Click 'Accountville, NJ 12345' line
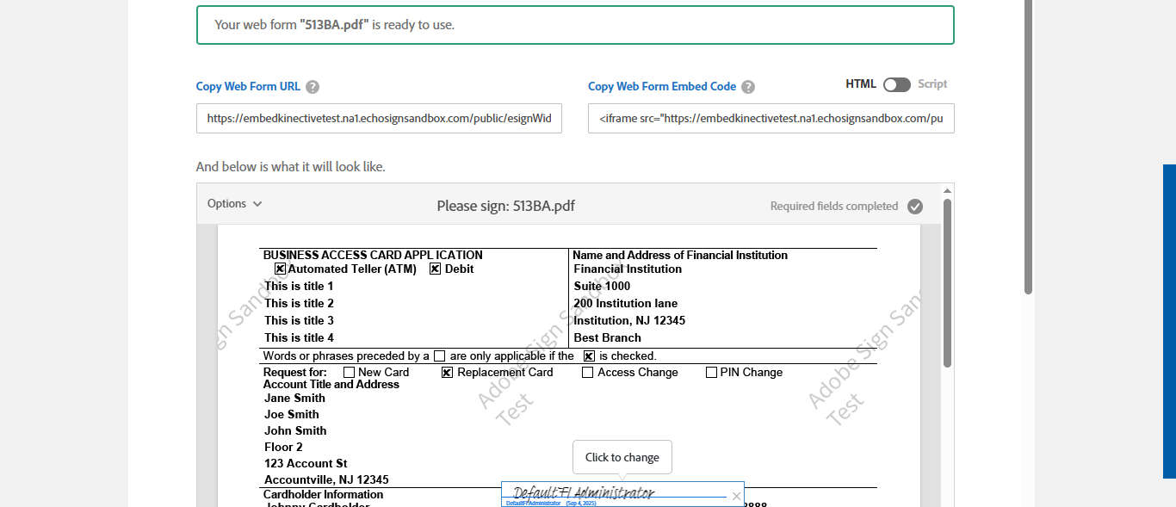Screen dimensions: 1176x507 tap(326, 479)
